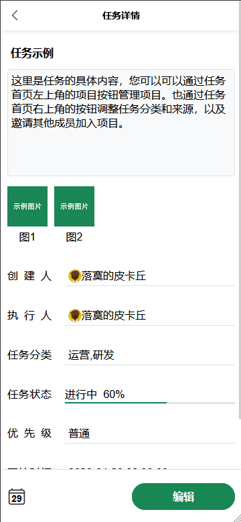The image size is (241, 522).
Task: Click the 图1 image caption
Action: [x=27, y=237]
